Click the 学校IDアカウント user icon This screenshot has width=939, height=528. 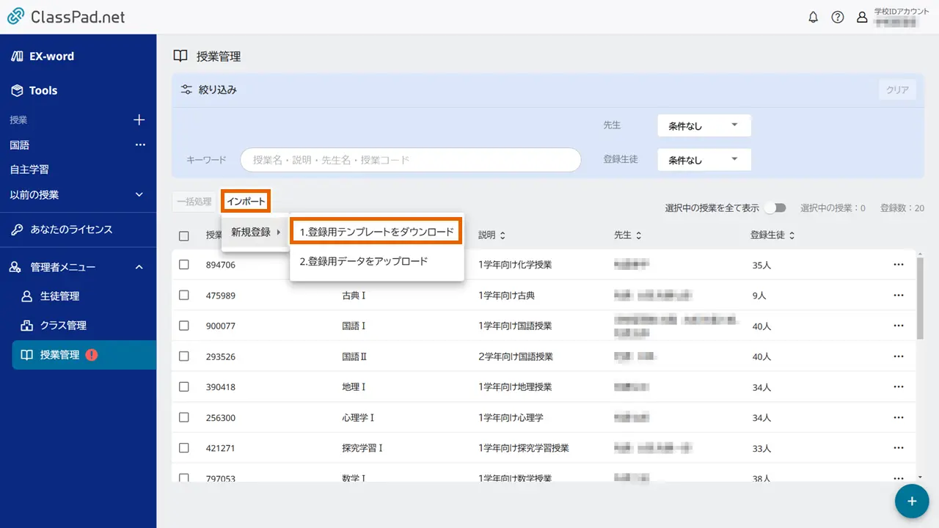(862, 17)
